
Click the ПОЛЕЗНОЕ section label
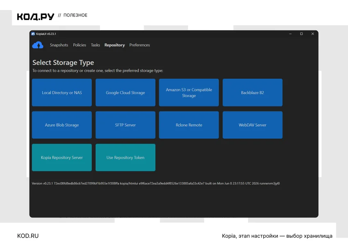point(75,15)
